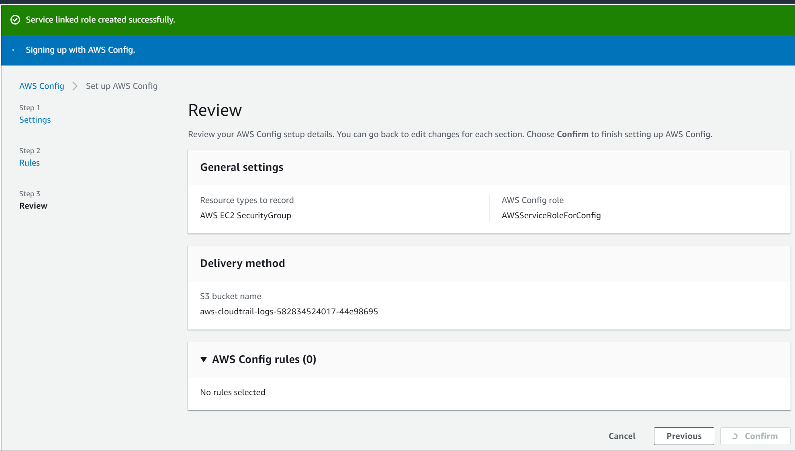Click the spinner icon beside Confirm
Image resolution: width=795 pixels, height=451 pixels.
pyautogui.click(x=735, y=436)
